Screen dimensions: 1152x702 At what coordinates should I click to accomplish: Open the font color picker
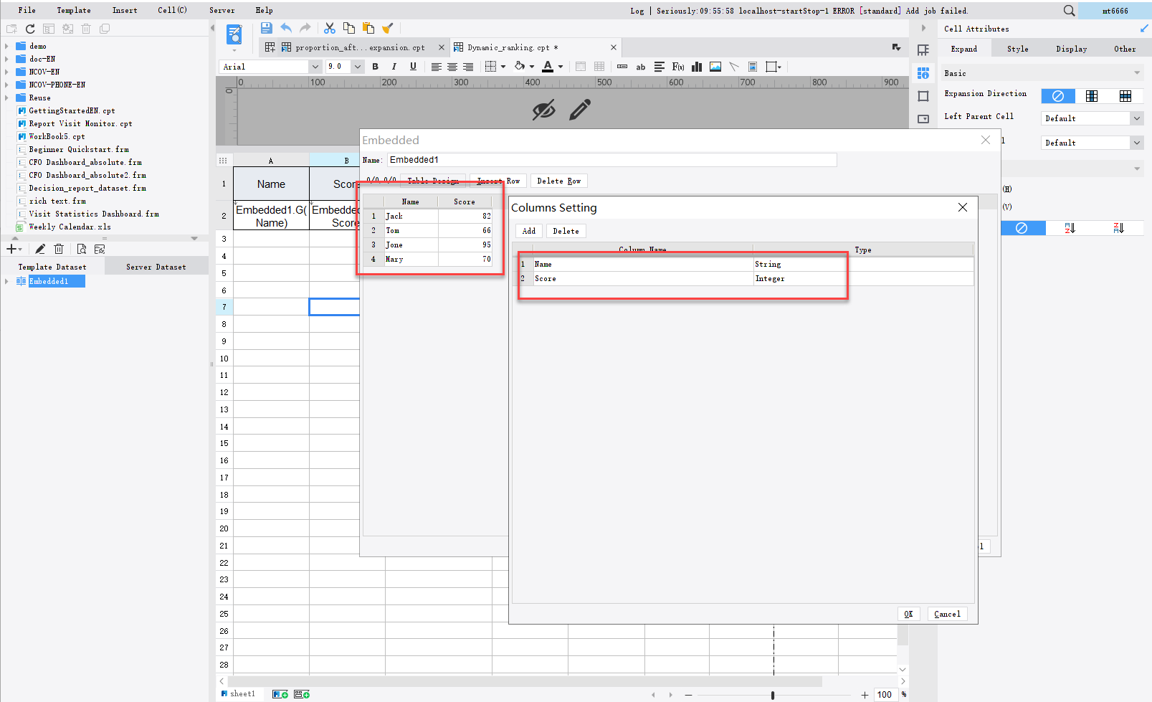point(548,67)
